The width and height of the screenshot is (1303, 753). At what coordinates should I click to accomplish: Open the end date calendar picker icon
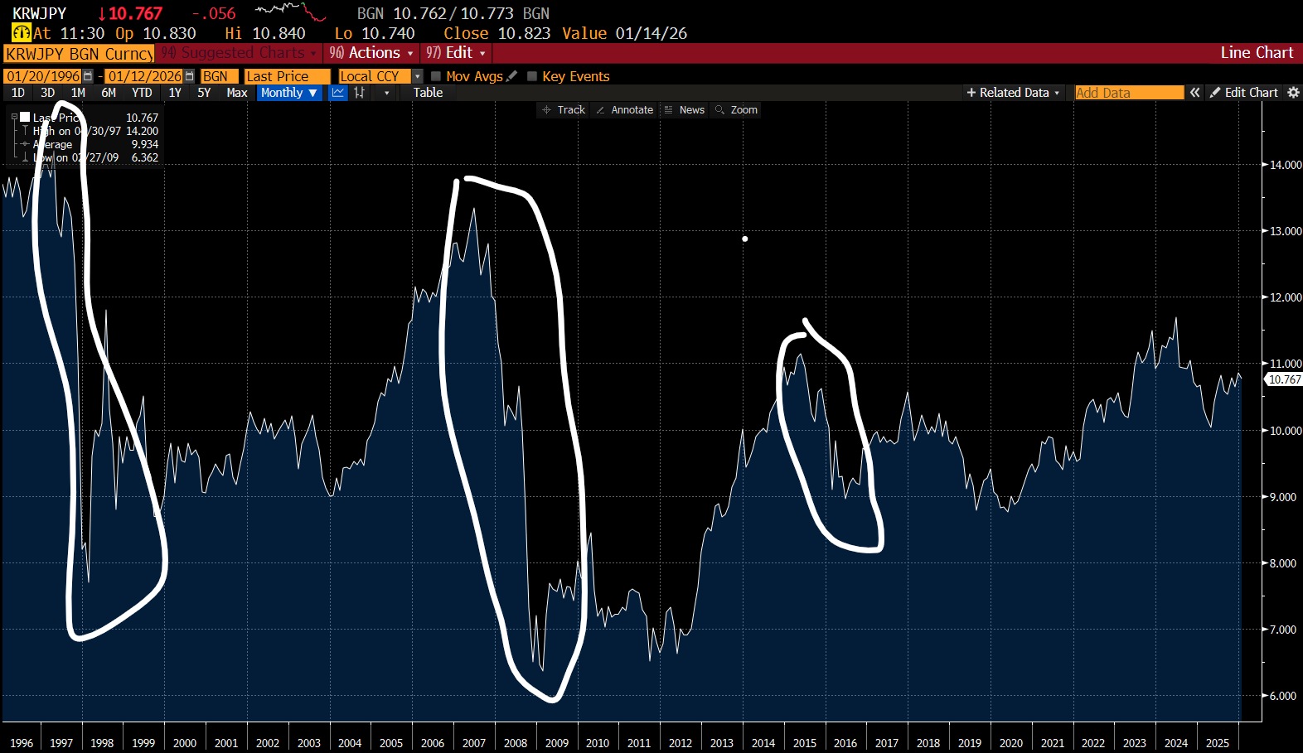pyautogui.click(x=189, y=76)
